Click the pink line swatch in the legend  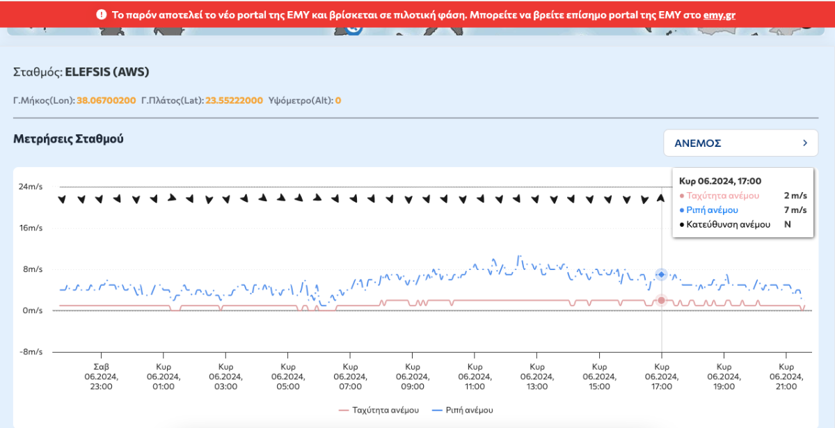click(342, 410)
